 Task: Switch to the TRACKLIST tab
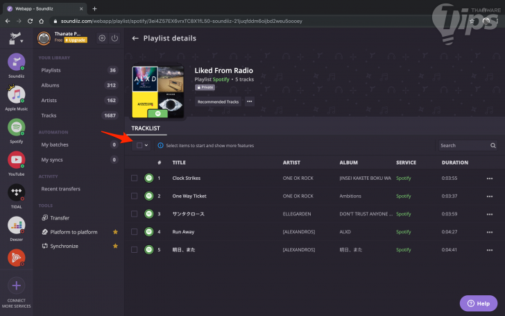pos(146,128)
